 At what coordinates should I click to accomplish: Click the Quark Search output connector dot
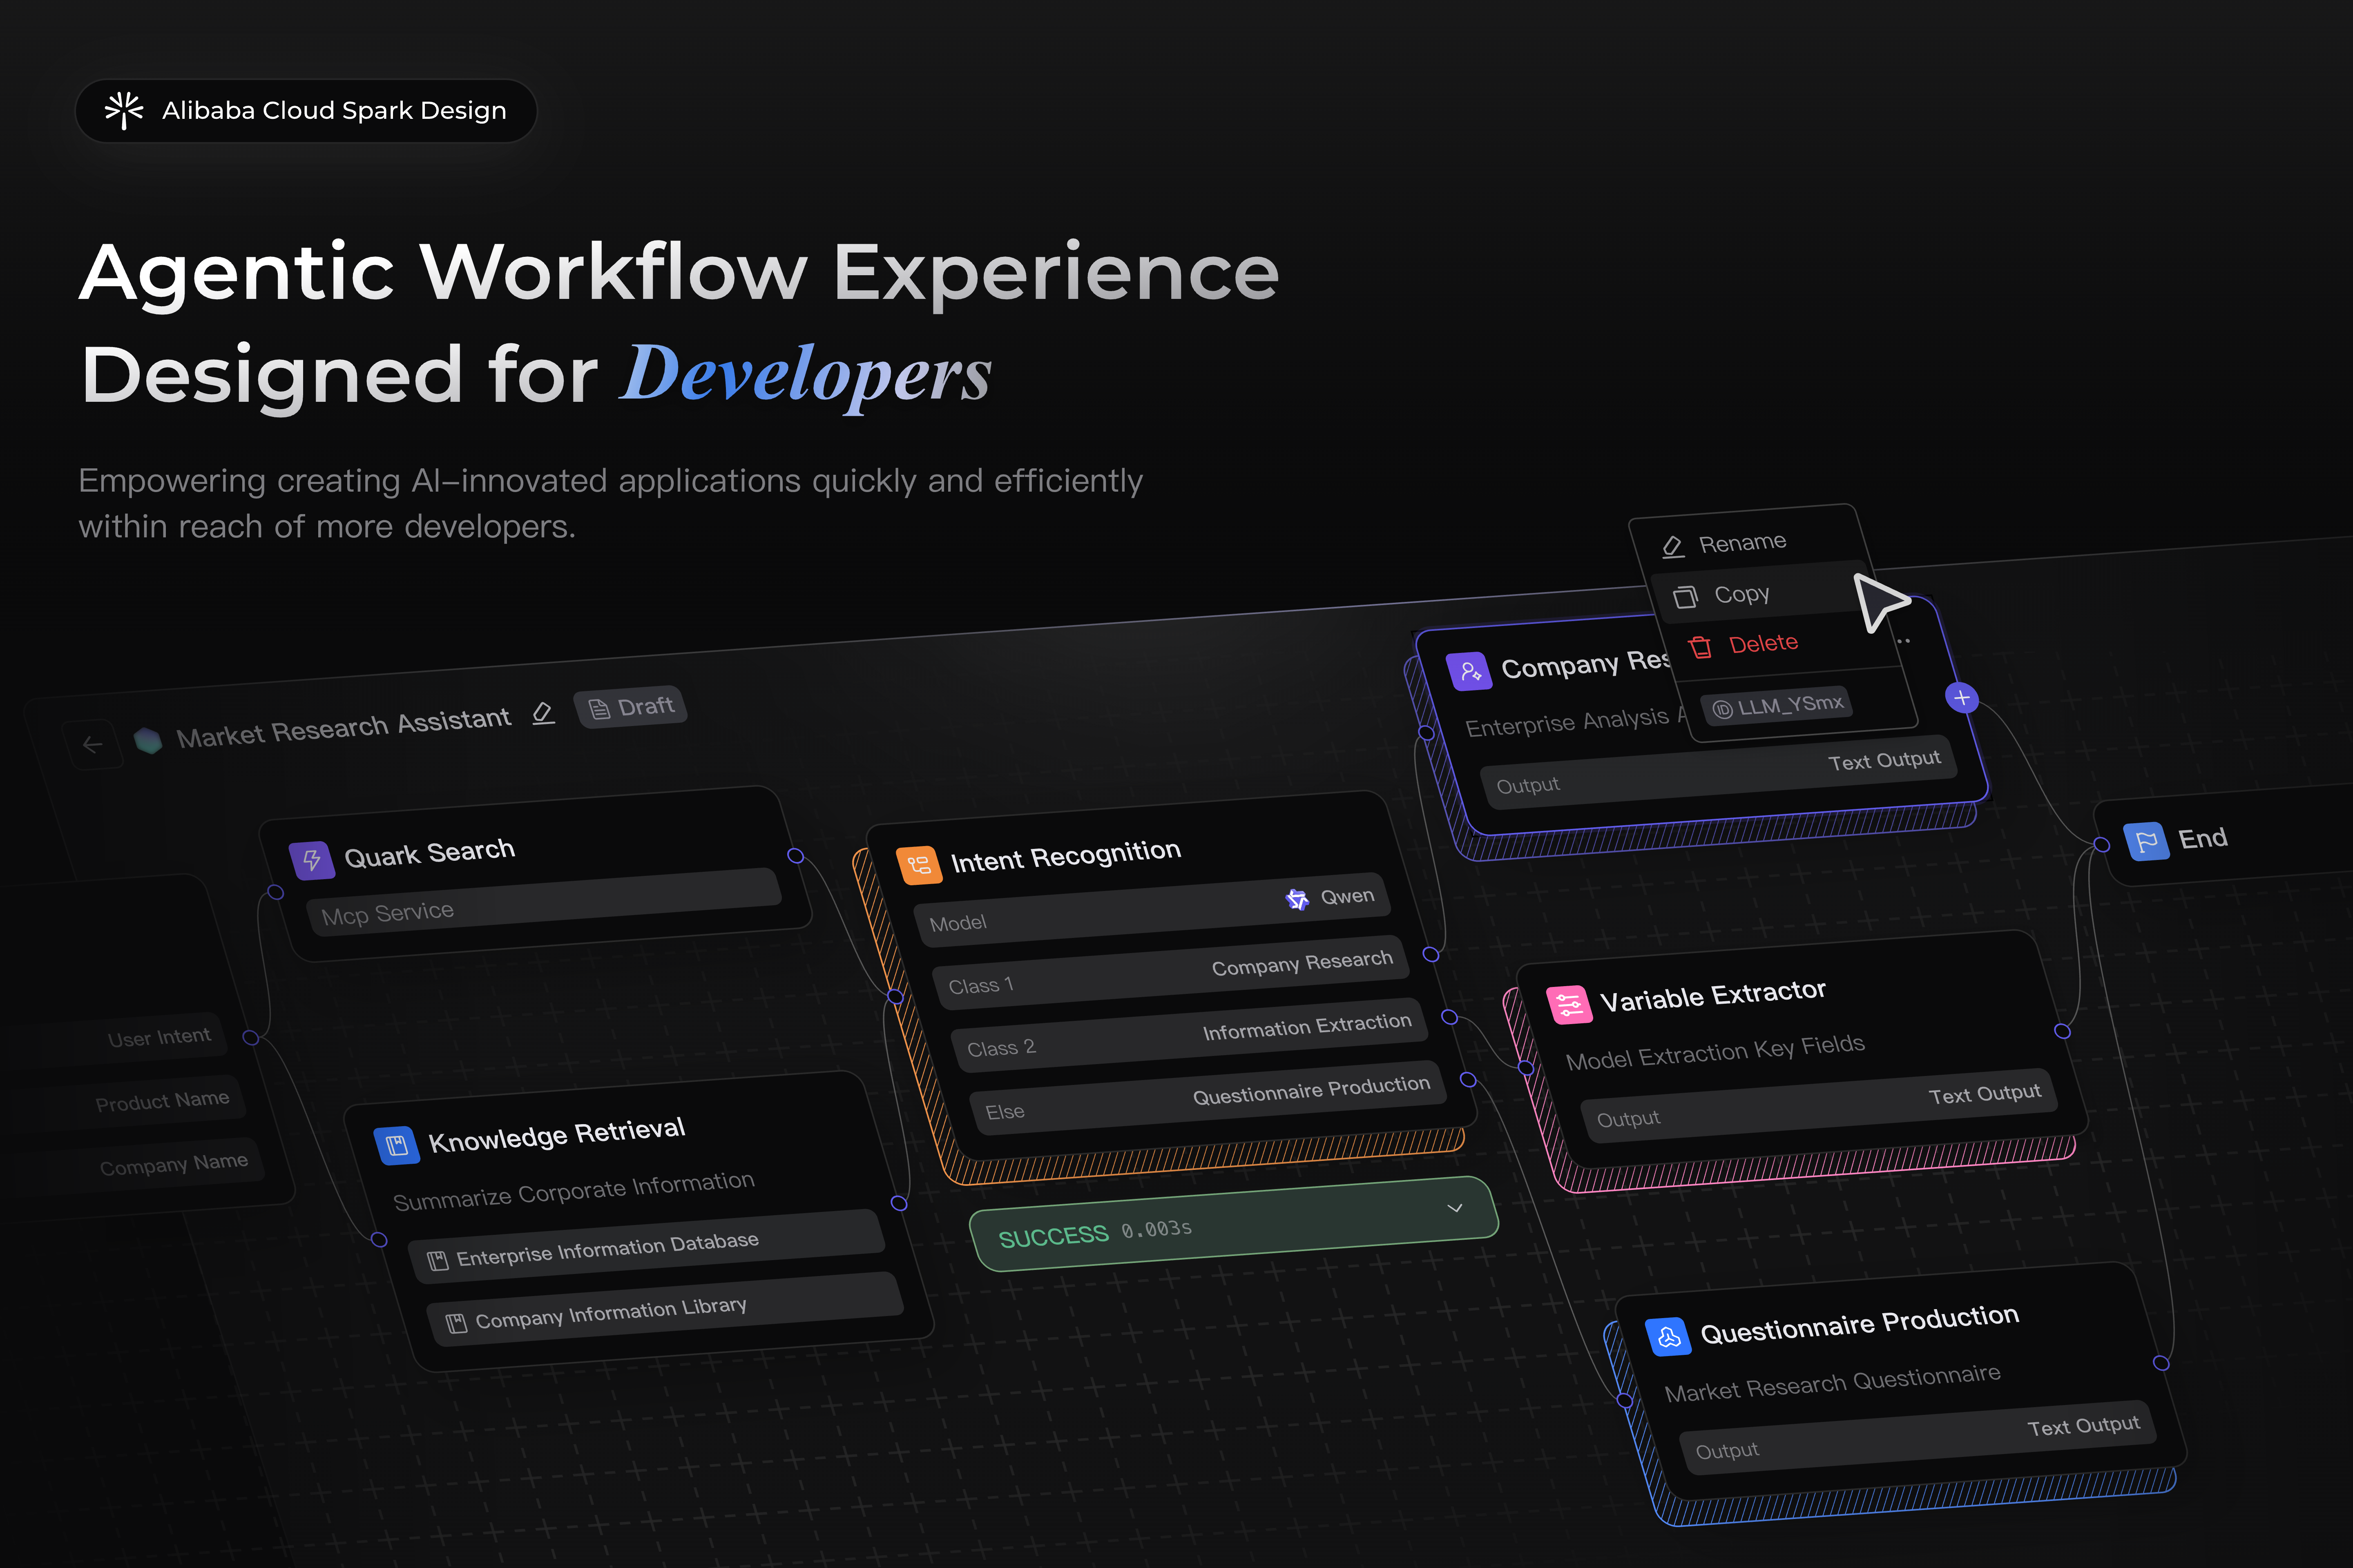point(795,855)
